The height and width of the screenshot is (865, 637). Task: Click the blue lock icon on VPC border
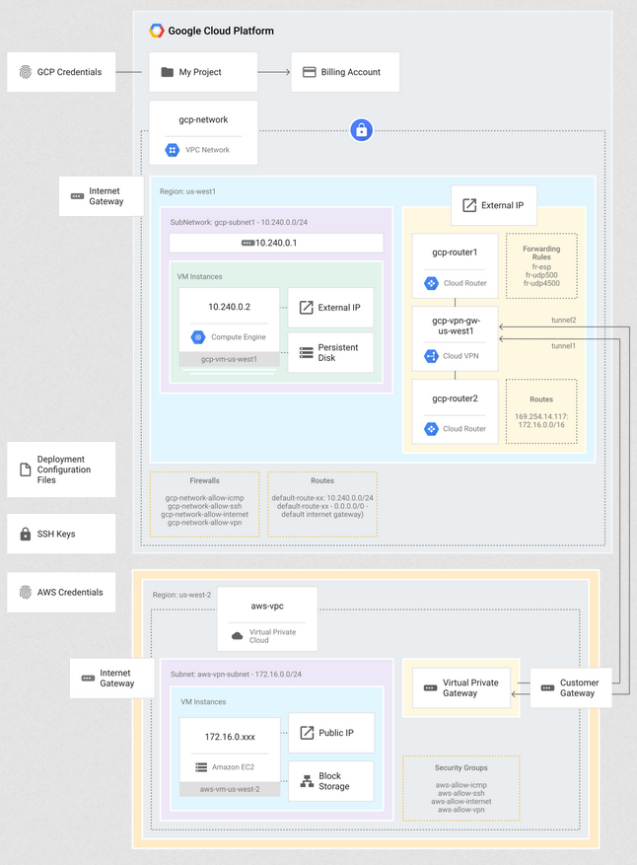tap(361, 130)
